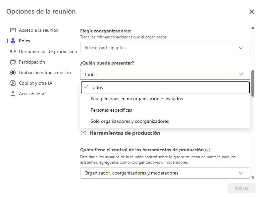Select Para personas en mi organización e invitados
261x197 pixels.
coord(137,99)
